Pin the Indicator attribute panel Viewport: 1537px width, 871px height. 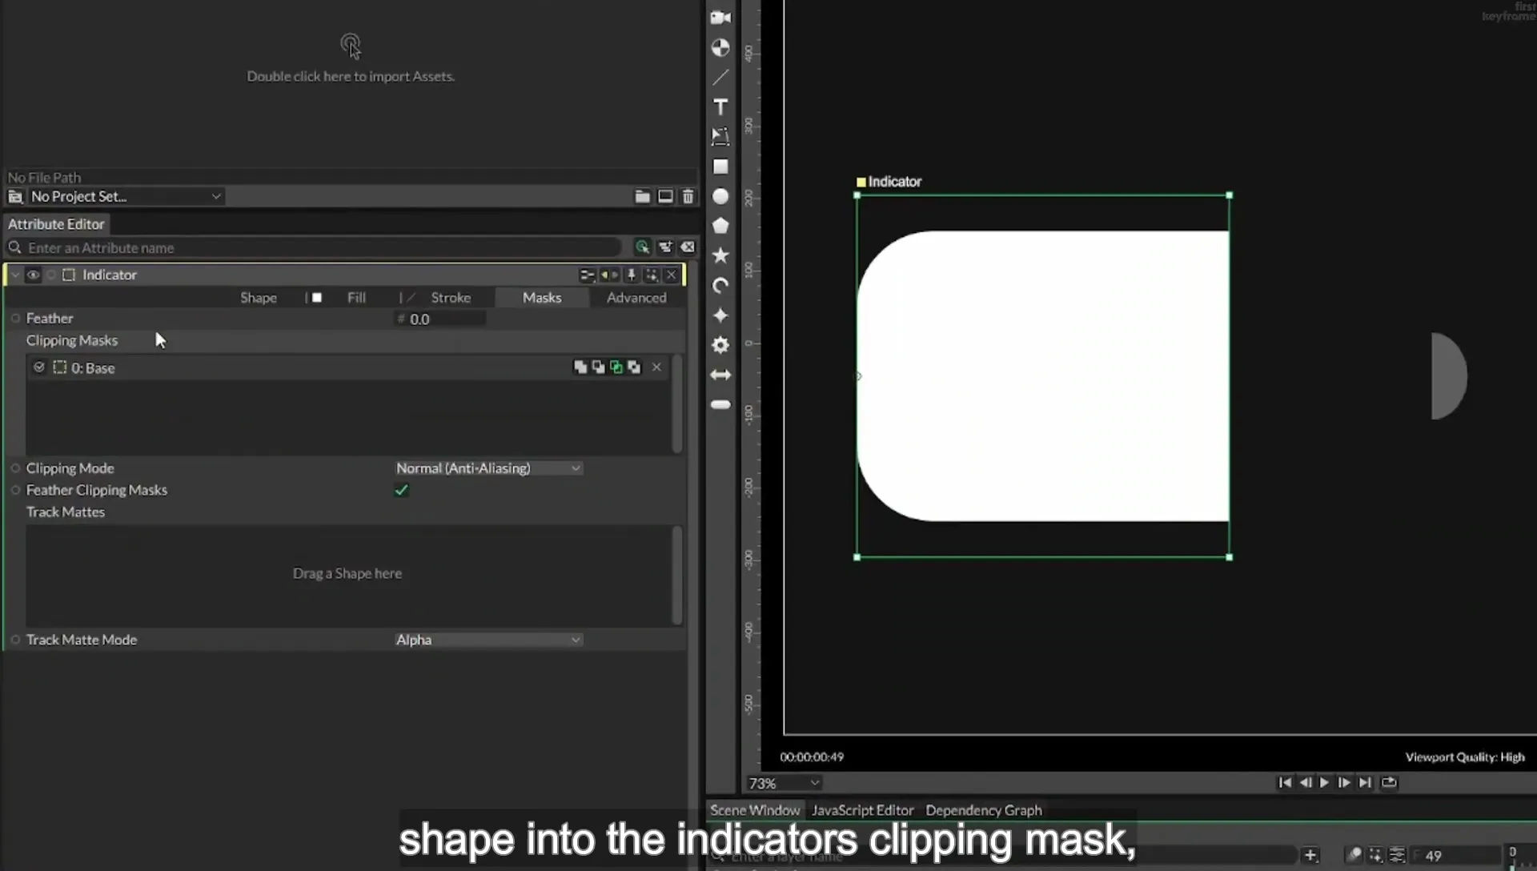[x=632, y=275]
